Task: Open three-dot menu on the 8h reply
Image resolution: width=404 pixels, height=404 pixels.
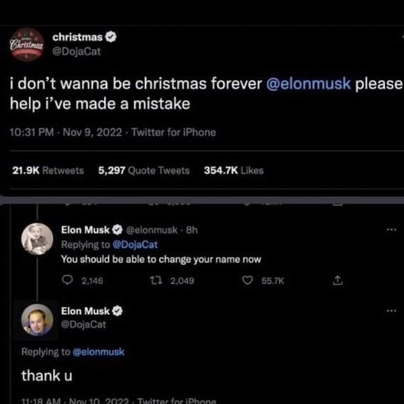Action: pyautogui.click(x=391, y=230)
